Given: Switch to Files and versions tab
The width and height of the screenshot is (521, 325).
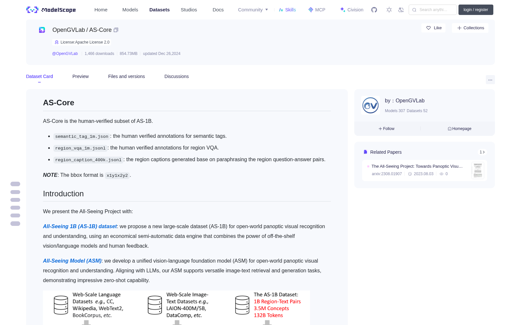Looking at the screenshot, I should pos(126,76).
